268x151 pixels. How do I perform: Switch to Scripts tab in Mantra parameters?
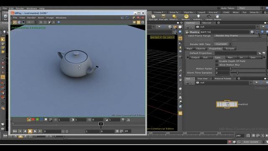pos(230,49)
